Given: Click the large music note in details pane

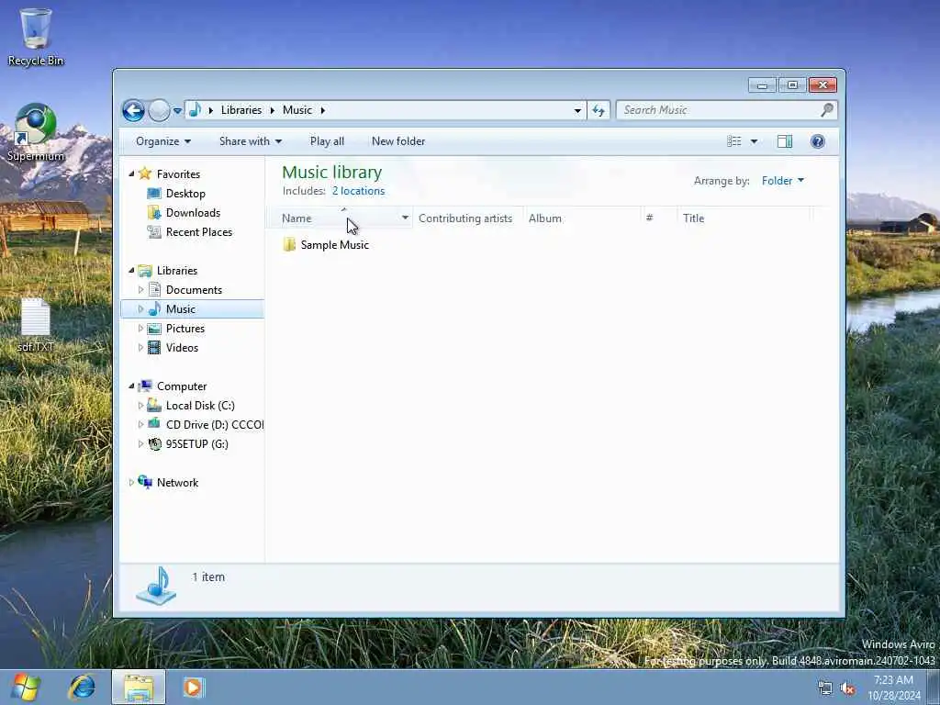Looking at the screenshot, I should (x=156, y=586).
